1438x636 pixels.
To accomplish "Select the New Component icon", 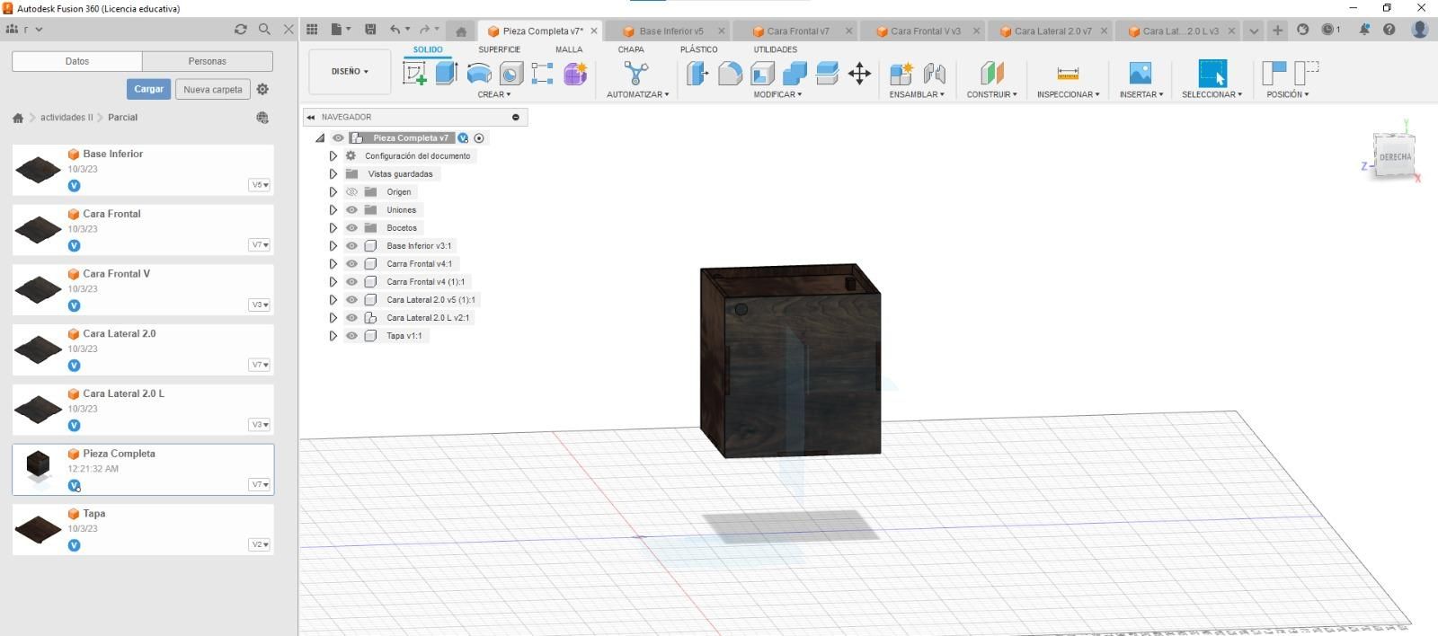I will click(901, 73).
